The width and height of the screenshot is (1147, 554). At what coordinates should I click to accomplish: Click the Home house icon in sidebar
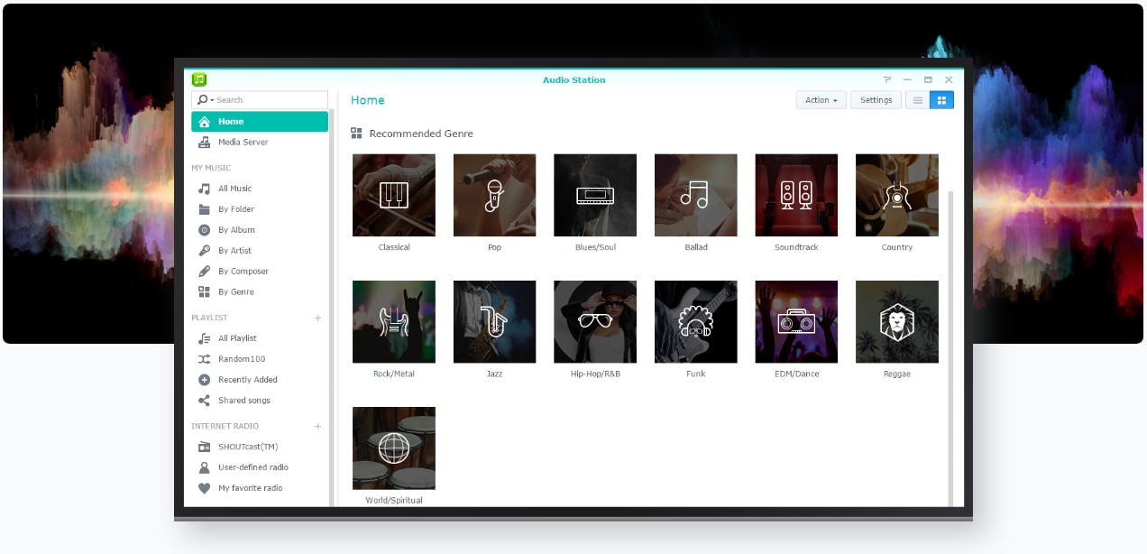point(204,122)
